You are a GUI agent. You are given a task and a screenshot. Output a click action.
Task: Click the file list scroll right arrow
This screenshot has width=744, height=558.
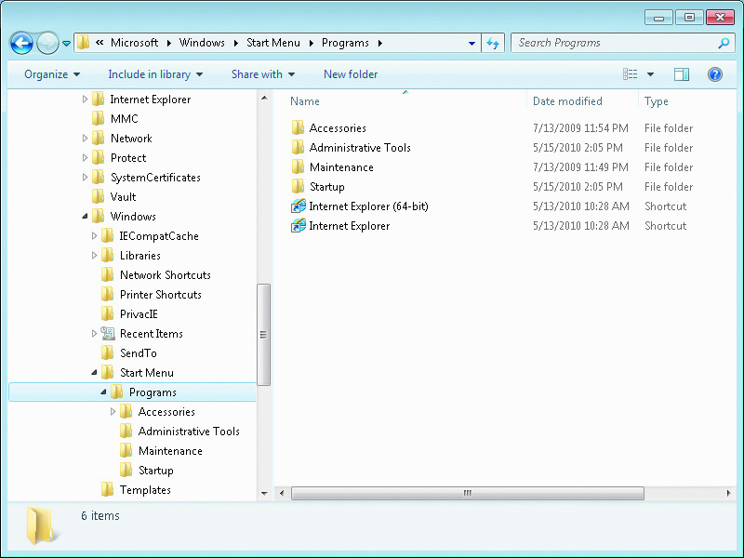click(728, 494)
